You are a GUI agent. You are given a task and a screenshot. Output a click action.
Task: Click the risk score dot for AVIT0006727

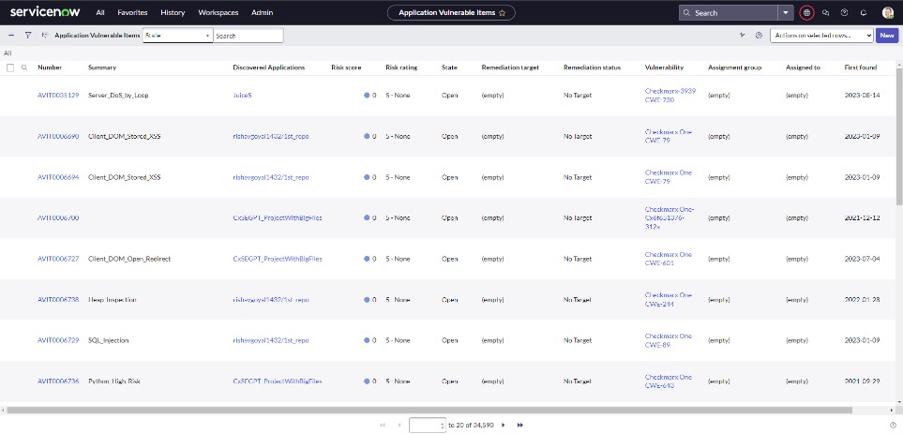pos(367,259)
